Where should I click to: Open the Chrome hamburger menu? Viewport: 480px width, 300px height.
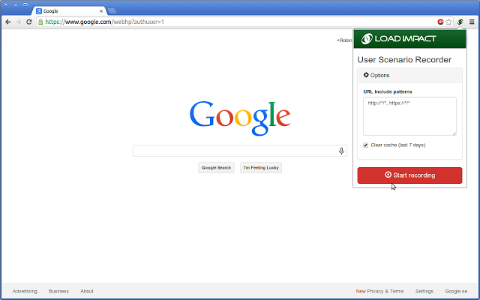coord(472,22)
